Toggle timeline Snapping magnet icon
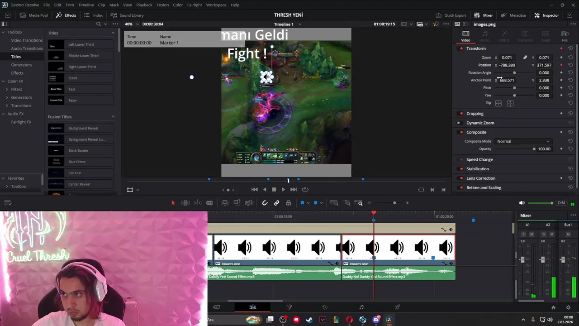The height and width of the screenshot is (326, 579). click(x=265, y=203)
